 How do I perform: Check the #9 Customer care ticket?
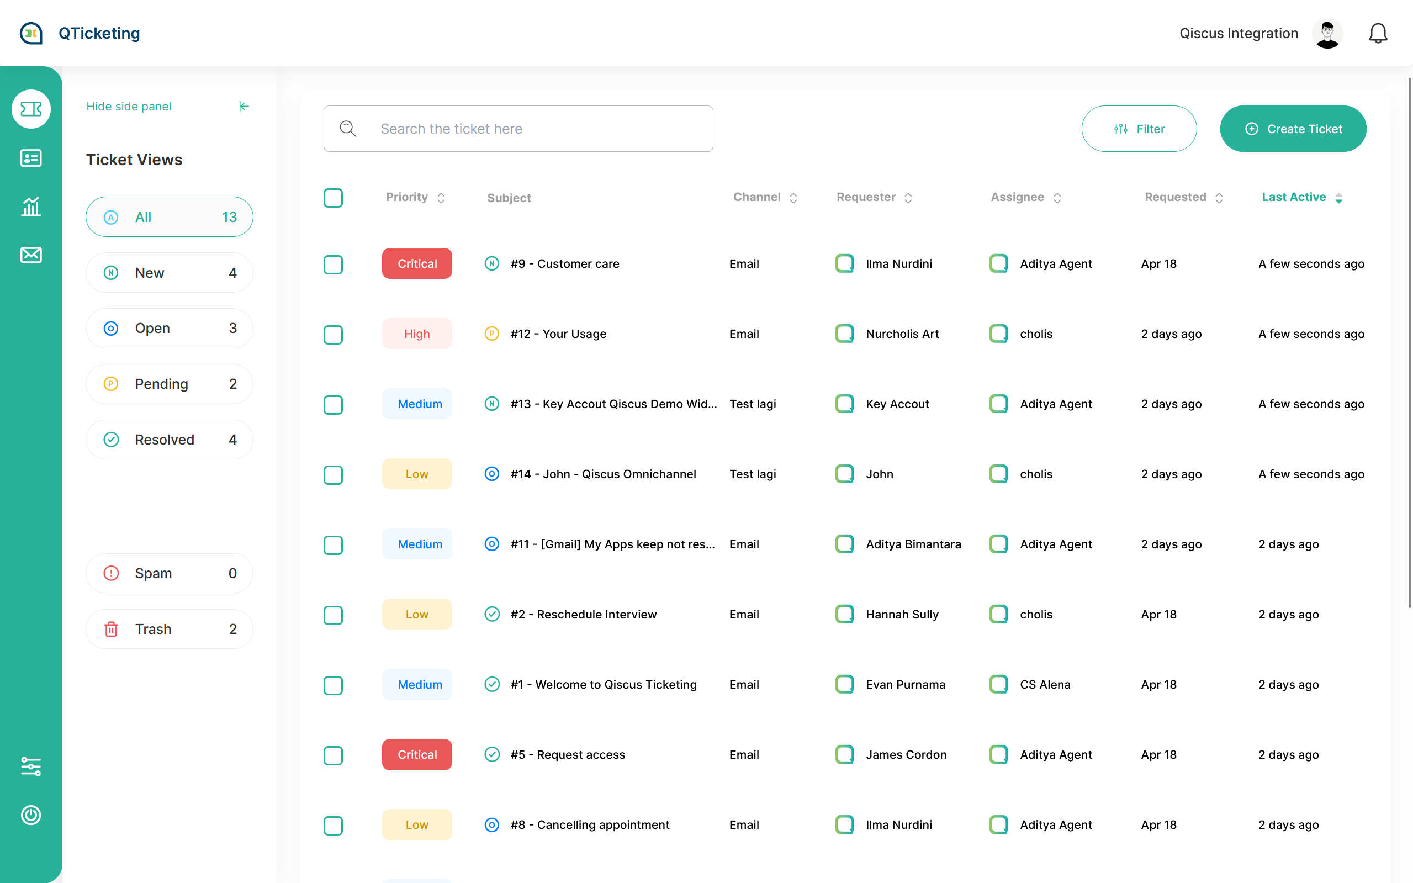coord(333,264)
